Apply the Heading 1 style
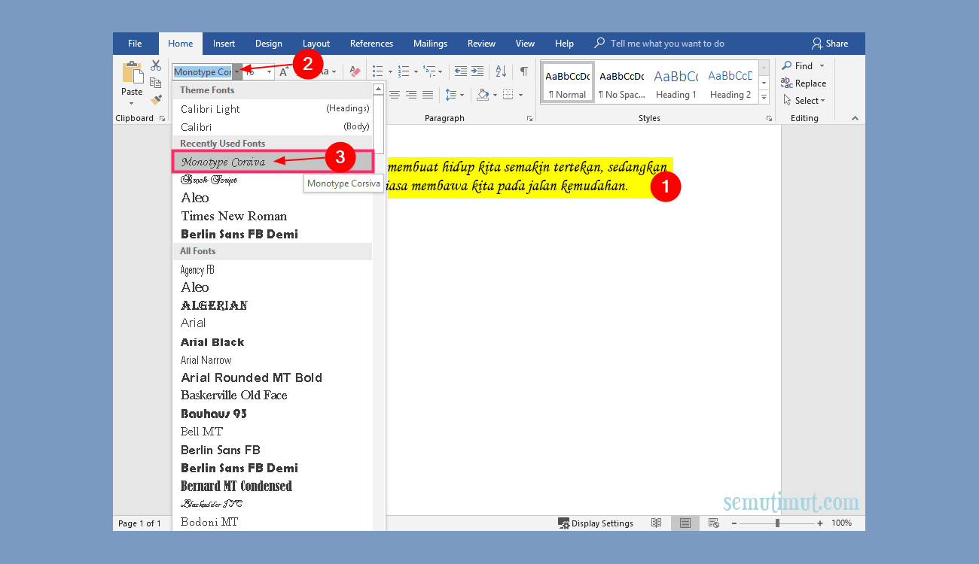 click(x=676, y=82)
